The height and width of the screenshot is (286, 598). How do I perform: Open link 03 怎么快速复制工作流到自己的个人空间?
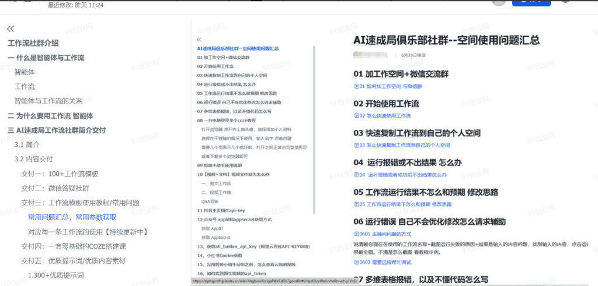pos(402,145)
